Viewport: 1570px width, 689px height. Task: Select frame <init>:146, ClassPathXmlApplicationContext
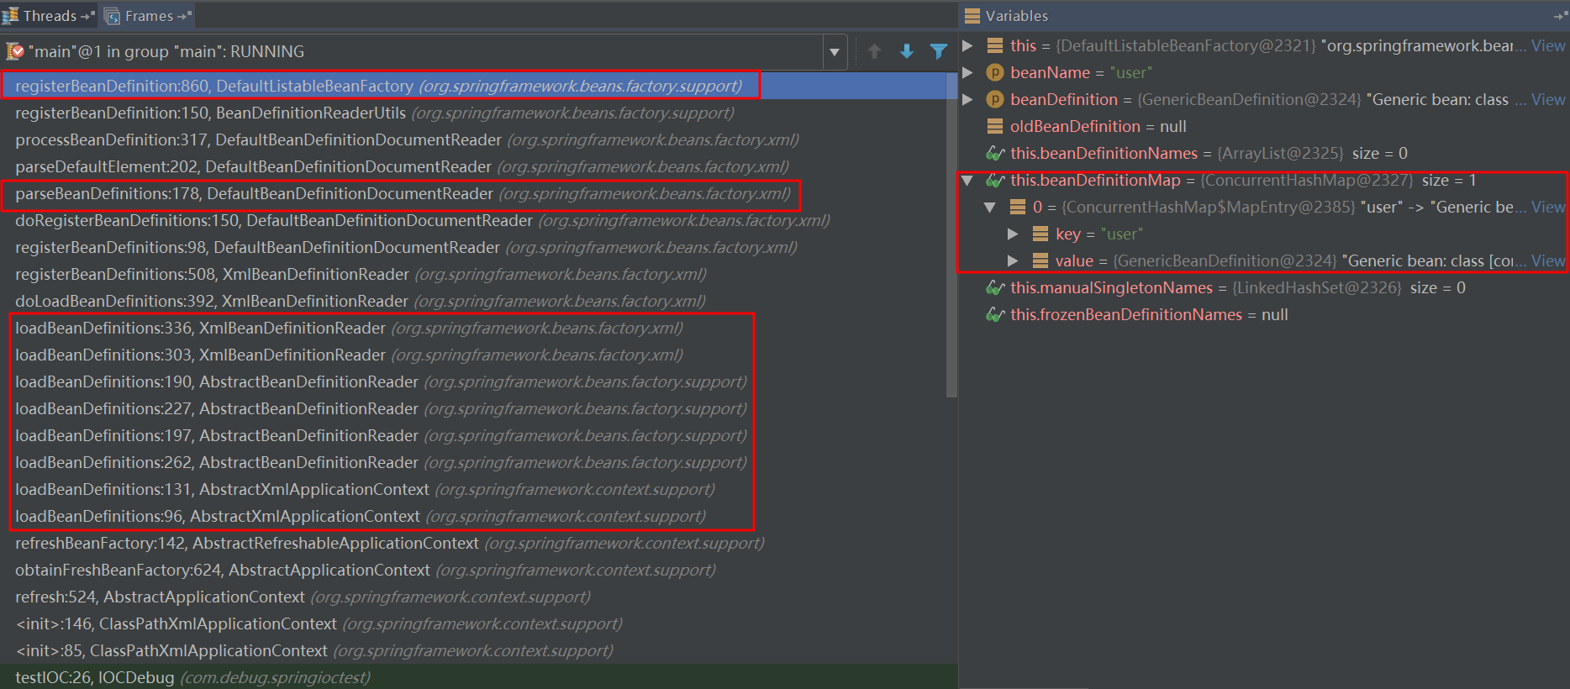pos(474,623)
